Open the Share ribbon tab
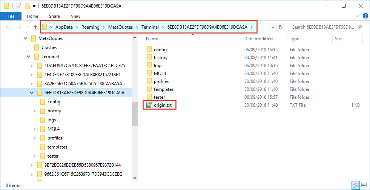 tap(55, 16)
